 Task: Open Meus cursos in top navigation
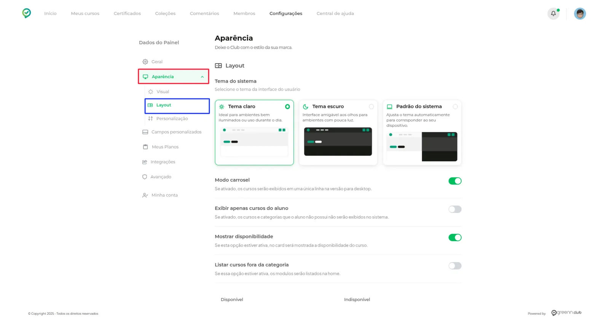(85, 13)
